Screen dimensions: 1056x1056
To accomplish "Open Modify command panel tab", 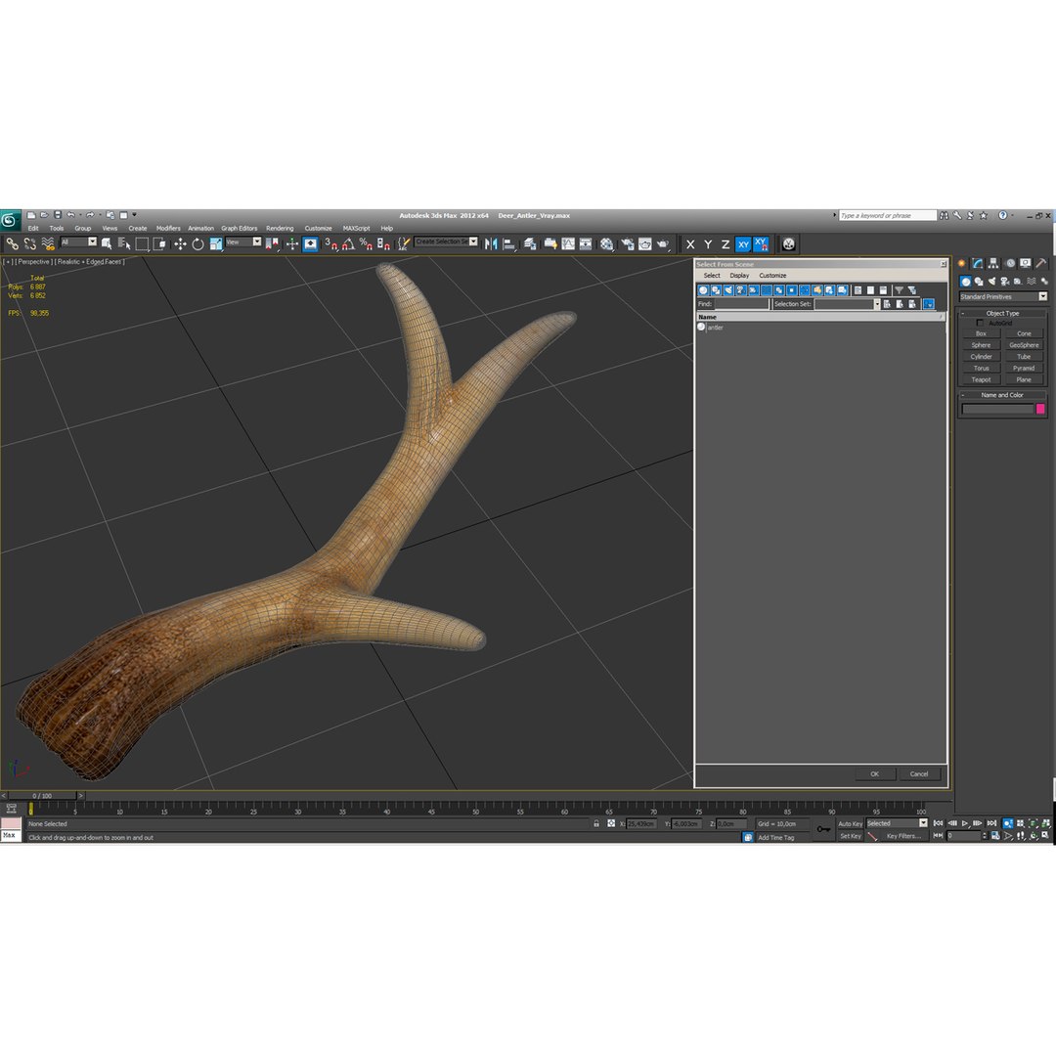I will click(977, 263).
